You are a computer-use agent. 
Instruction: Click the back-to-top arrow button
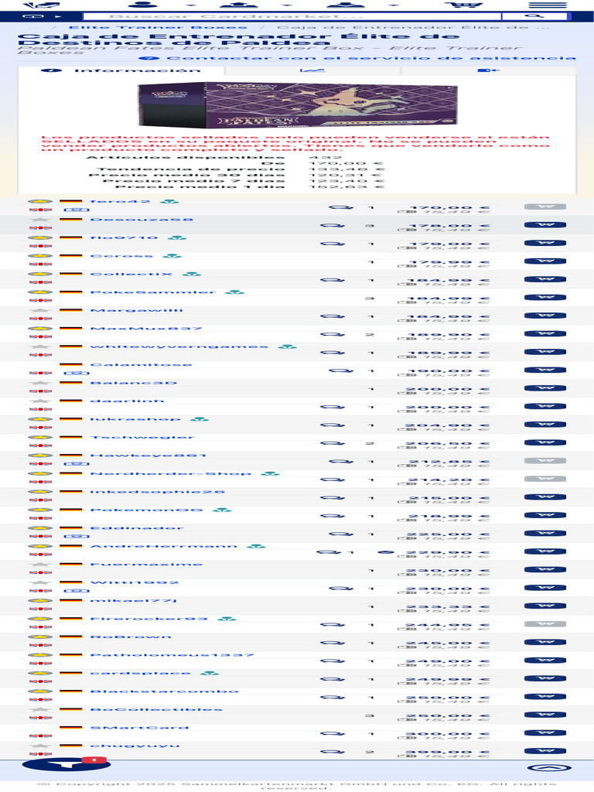pos(549,768)
